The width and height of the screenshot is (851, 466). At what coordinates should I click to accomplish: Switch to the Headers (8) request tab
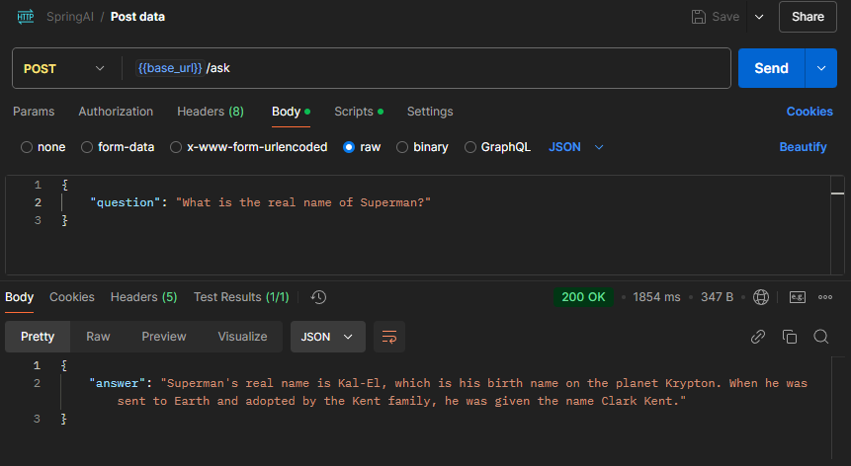[x=211, y=112]
